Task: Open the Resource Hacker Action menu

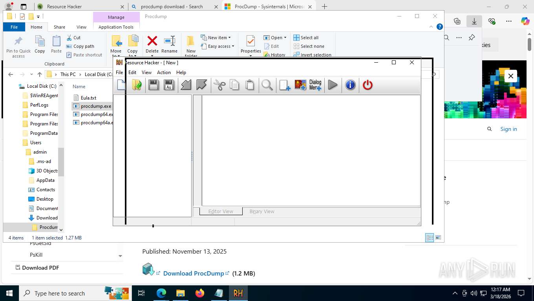Action: tap(164, 73)
